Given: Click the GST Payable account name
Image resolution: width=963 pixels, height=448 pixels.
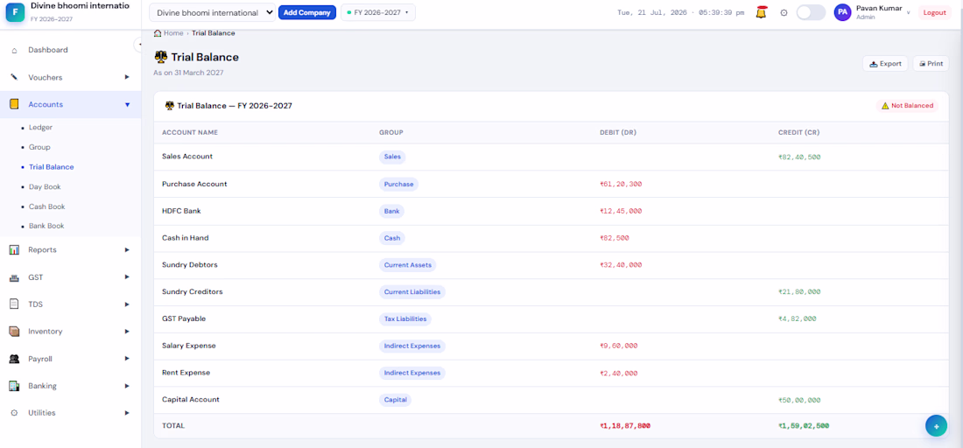Looking at the screenshot, I should [x=184, y=319].
